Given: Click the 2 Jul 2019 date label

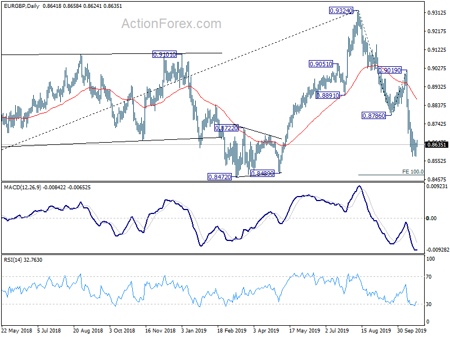Looking at the screenshot, I should click(x=337, y=330).
